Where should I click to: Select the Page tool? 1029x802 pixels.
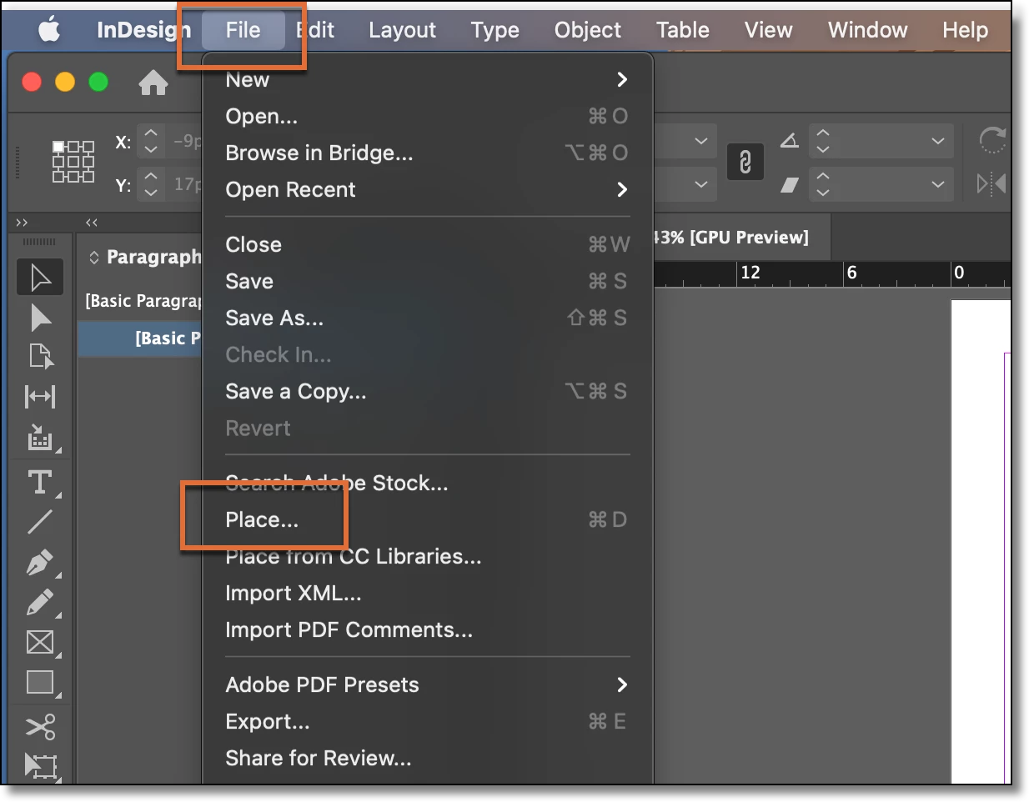click(40, 356)
